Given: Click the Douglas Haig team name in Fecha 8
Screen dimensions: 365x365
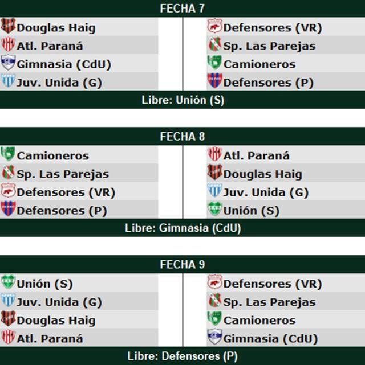Looking at the screenshot, I should point(262,174).
